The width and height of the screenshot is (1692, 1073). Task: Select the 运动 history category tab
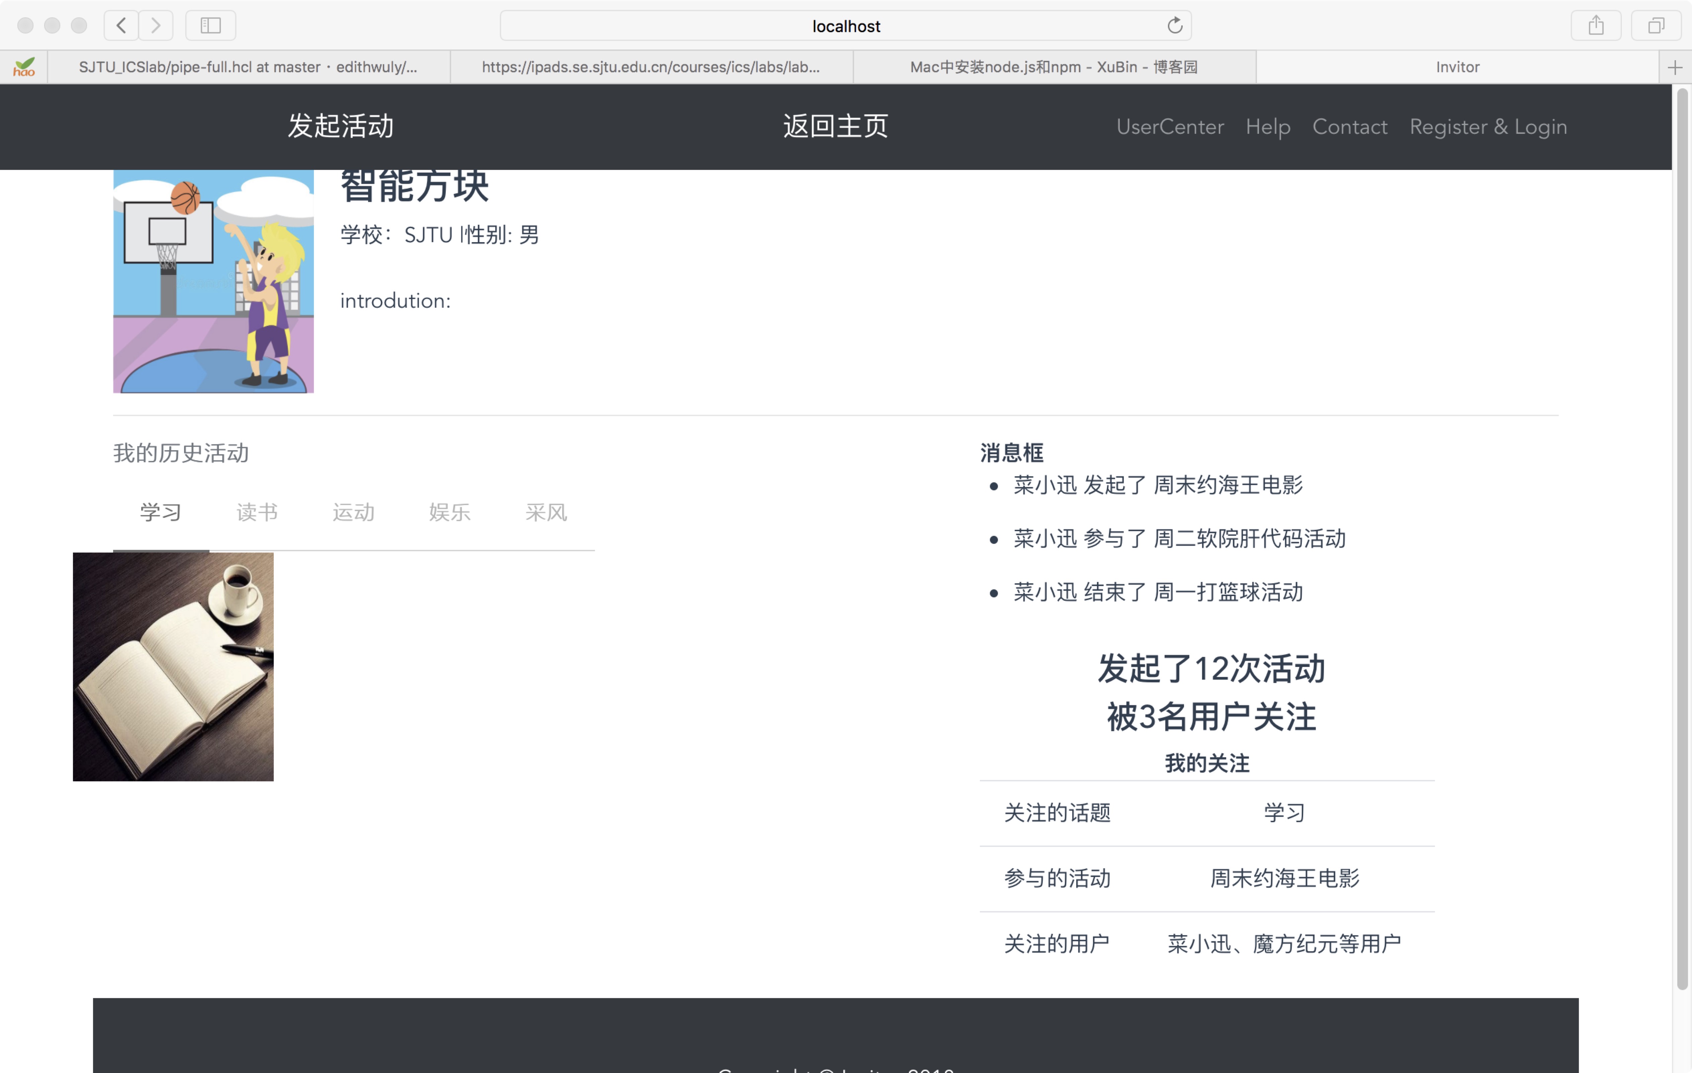click(x=353, y=513)
